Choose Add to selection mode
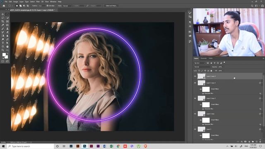The height and width of the screenshot is (149, 265). [x=20, y=6]
